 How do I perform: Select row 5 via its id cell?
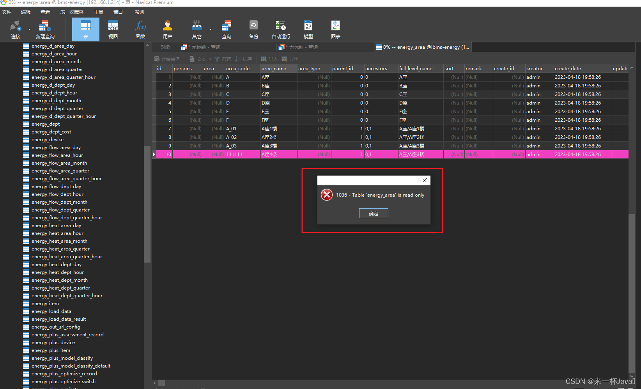tap(164, 112)
